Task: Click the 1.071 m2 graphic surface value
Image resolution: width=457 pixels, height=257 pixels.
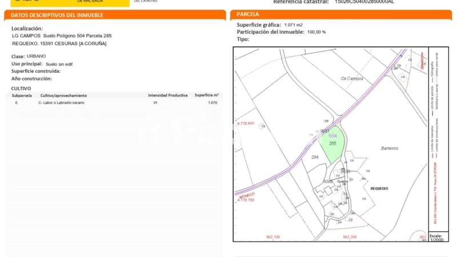Action: tap(293, 25)
